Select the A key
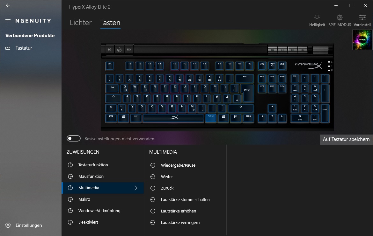 tap(127, 99)
